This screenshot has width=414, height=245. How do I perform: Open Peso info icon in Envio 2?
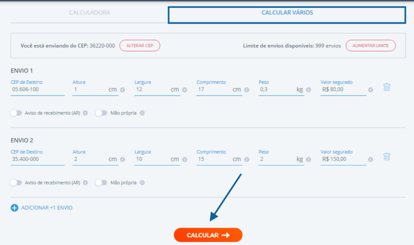click(x=308, y=160)
